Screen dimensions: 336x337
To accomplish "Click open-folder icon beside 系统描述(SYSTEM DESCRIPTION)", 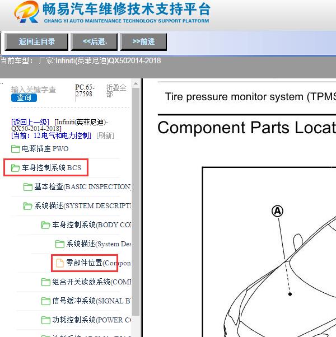I will point(28,206).
